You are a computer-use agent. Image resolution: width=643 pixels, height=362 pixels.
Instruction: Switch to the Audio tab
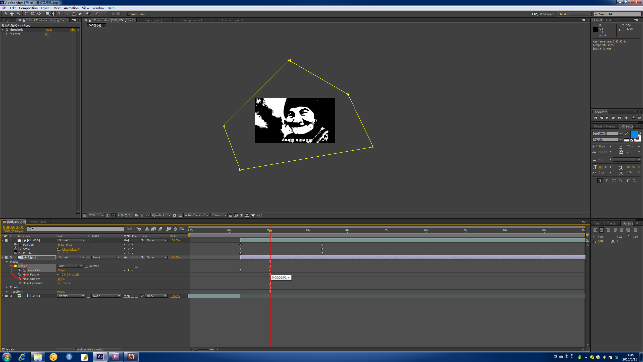609,20
